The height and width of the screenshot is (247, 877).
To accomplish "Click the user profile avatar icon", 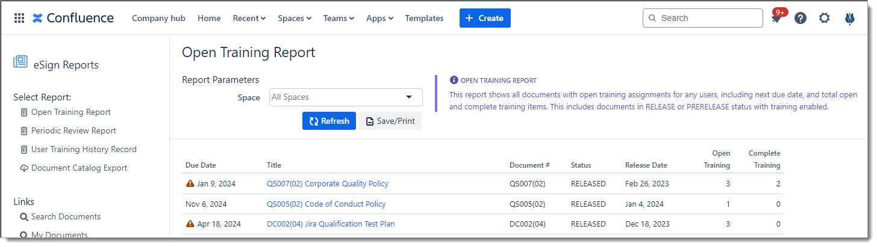I will [x=850, y=18].
